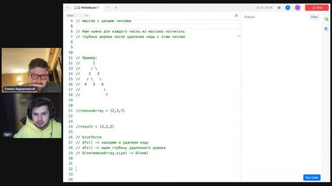Open the settings gear icon

pyautogui.click(x=279, y=8)
